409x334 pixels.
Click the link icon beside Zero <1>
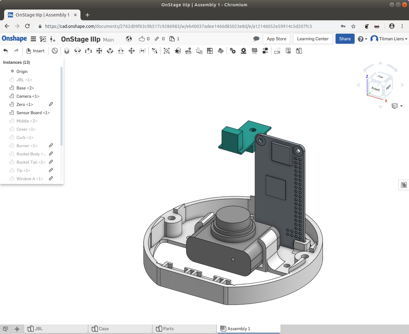click(51, 104)
